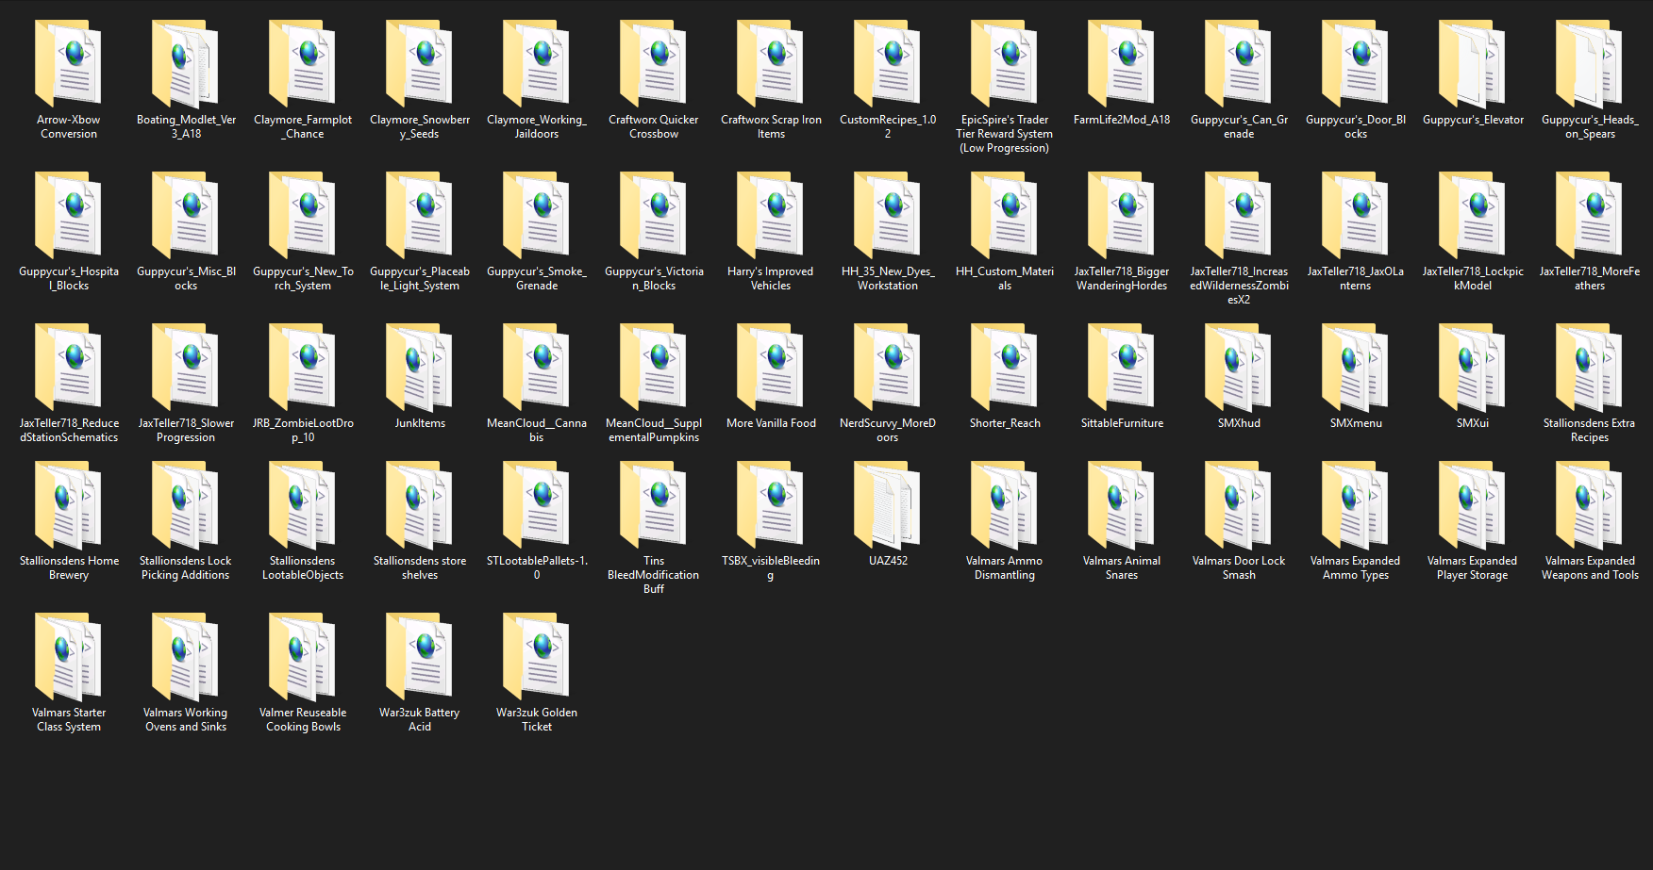
Task: Select the More Vanilla Food folder icon
Action: (x=771, y=368)
